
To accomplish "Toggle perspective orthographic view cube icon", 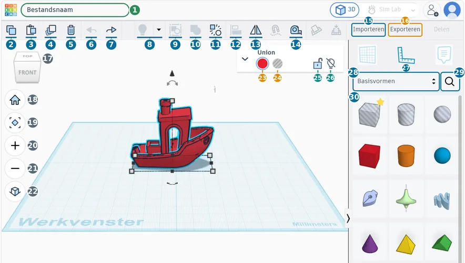I will (x=15, y=192).
